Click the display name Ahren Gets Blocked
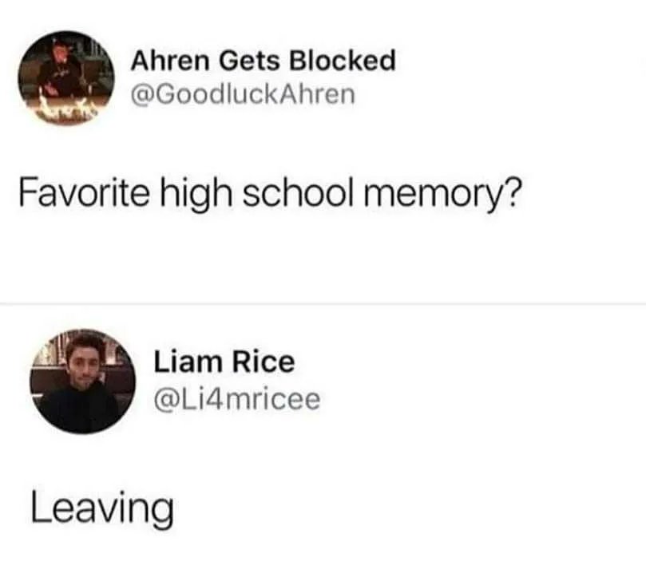 (264, 61)
